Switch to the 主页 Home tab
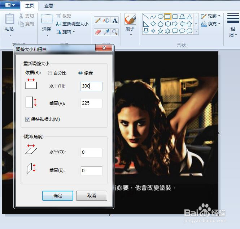The width and height of the screenshot is (240, 229). coord(30,6)
